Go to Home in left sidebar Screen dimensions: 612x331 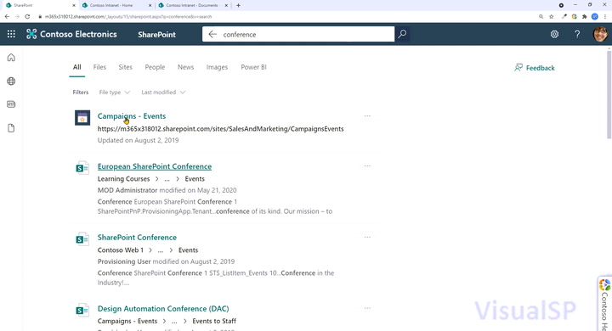pyautogui.click(x=11, y=58)
